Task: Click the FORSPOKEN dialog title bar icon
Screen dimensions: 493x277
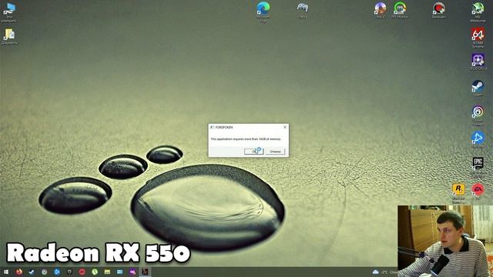Action: pyautogui.click(x=213, y=127)
